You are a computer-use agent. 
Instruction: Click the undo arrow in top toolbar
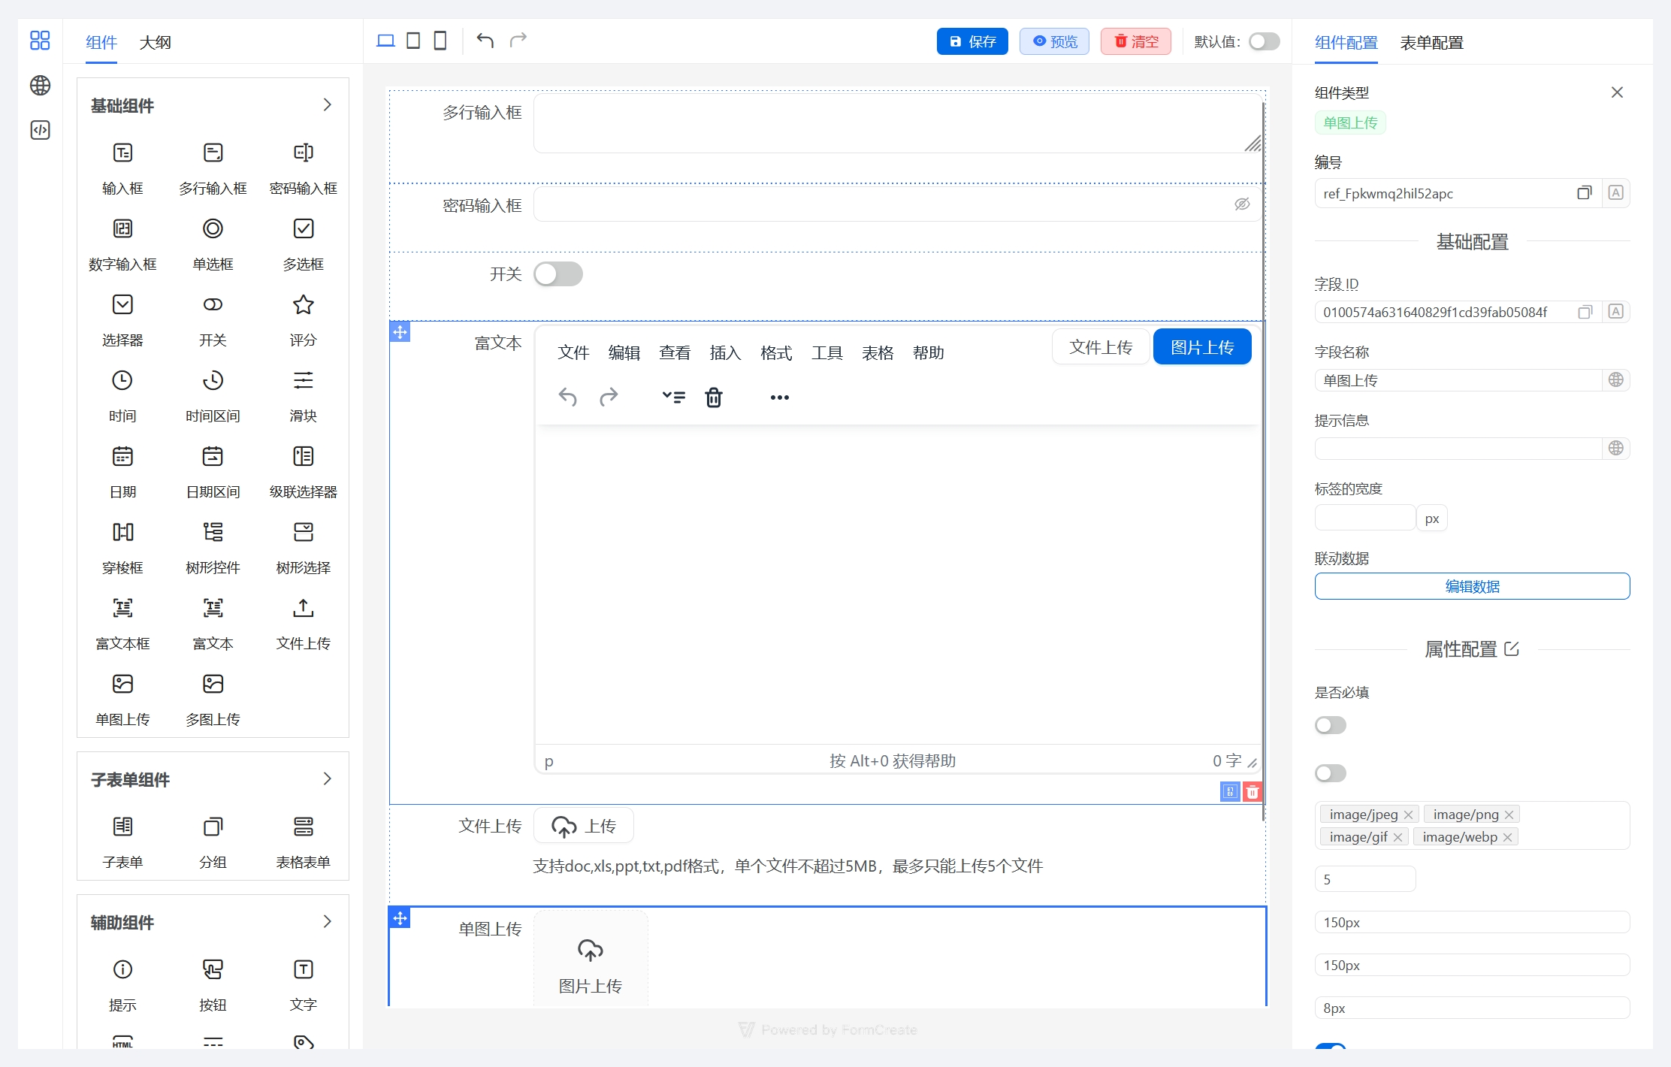coord(485,41)
